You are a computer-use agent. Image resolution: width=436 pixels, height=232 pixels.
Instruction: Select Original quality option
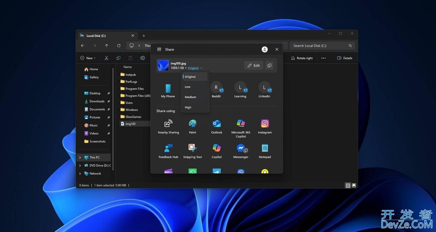(195, 77)
